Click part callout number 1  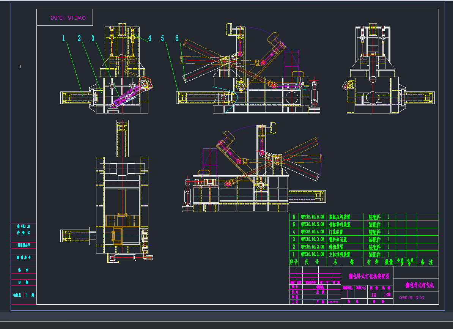click(64, 38)
